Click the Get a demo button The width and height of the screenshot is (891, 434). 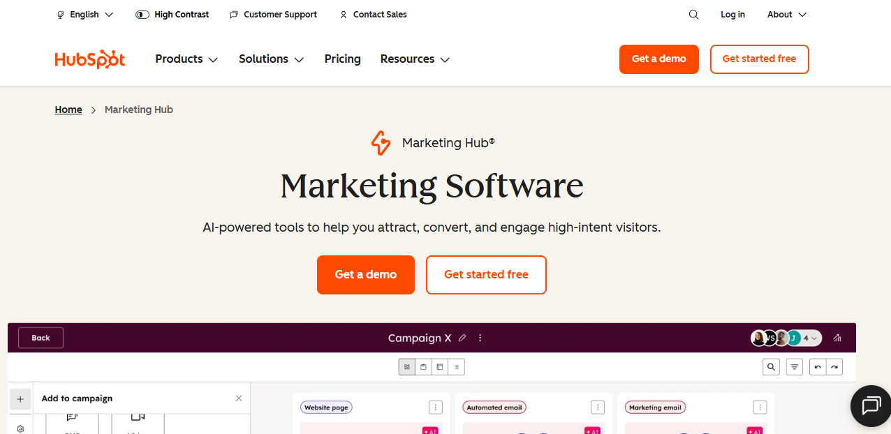click(658, 59)
